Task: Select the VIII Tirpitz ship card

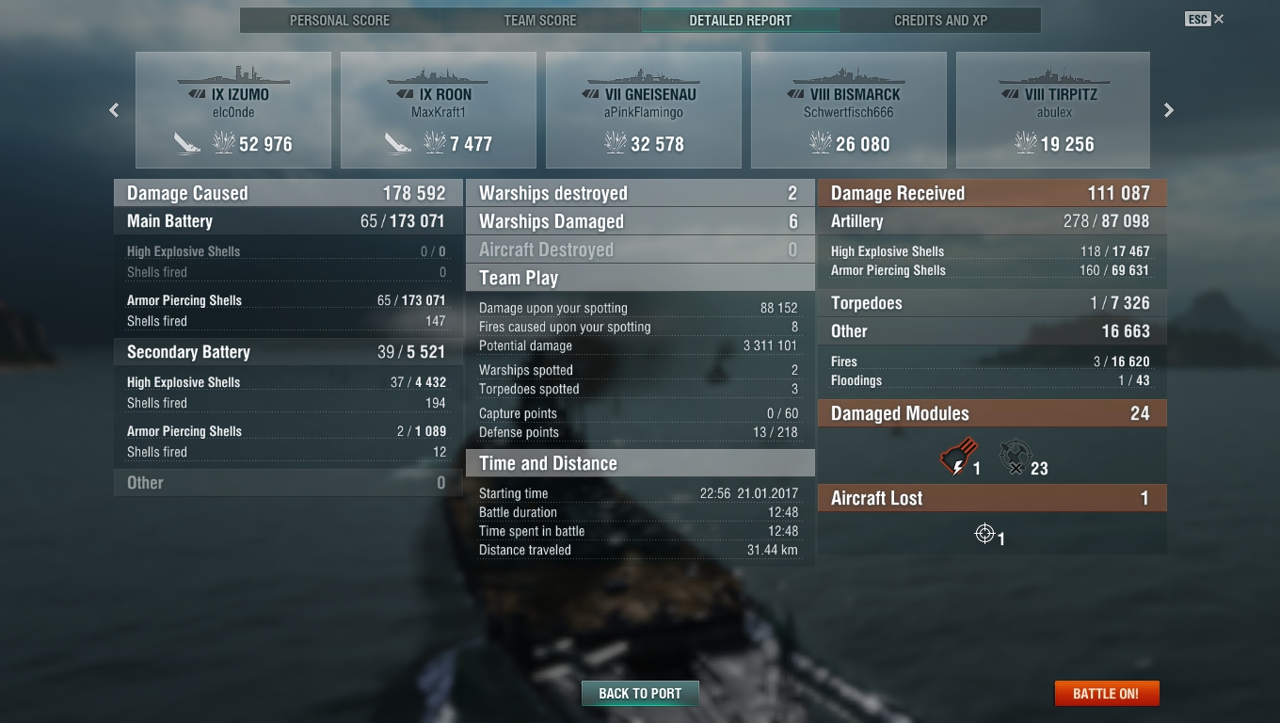Action: [1053, 110]
